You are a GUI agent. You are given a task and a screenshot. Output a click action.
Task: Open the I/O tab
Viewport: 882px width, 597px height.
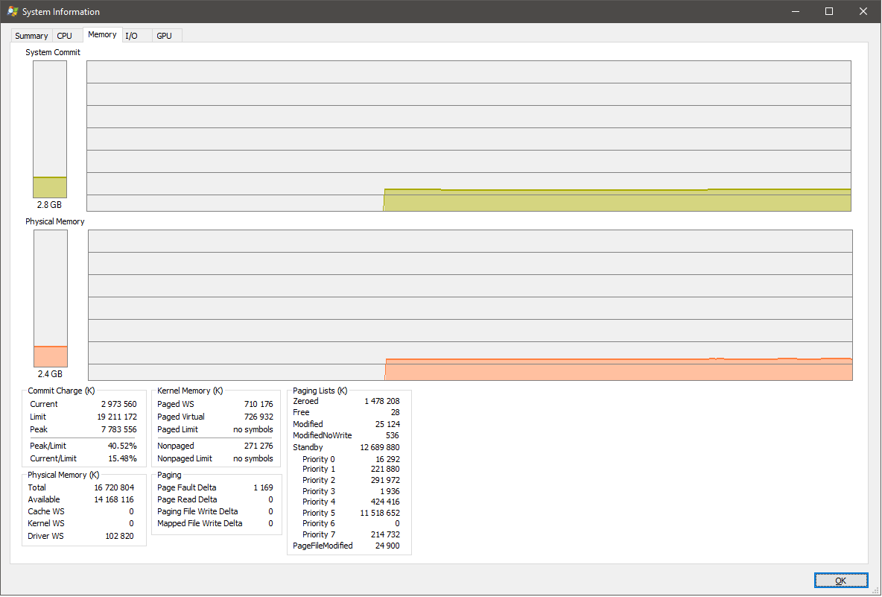pos(131,36)
